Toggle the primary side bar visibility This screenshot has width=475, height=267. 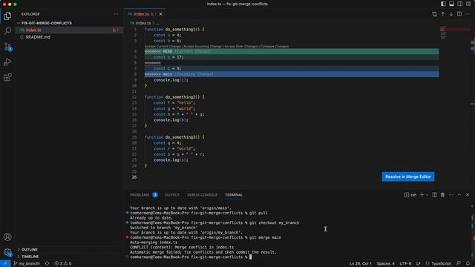[443, 4]
